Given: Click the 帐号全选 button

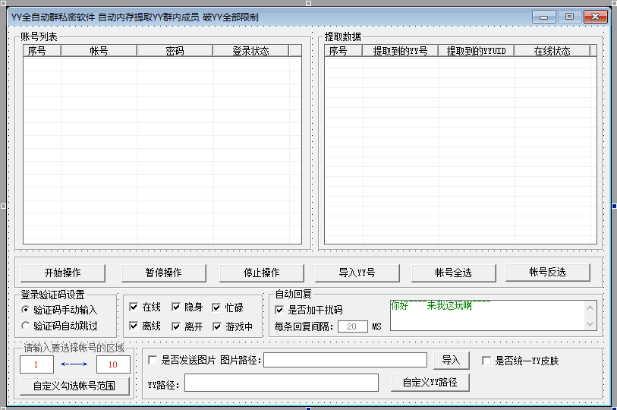Looking at the screenshot, I should [453, 273].
